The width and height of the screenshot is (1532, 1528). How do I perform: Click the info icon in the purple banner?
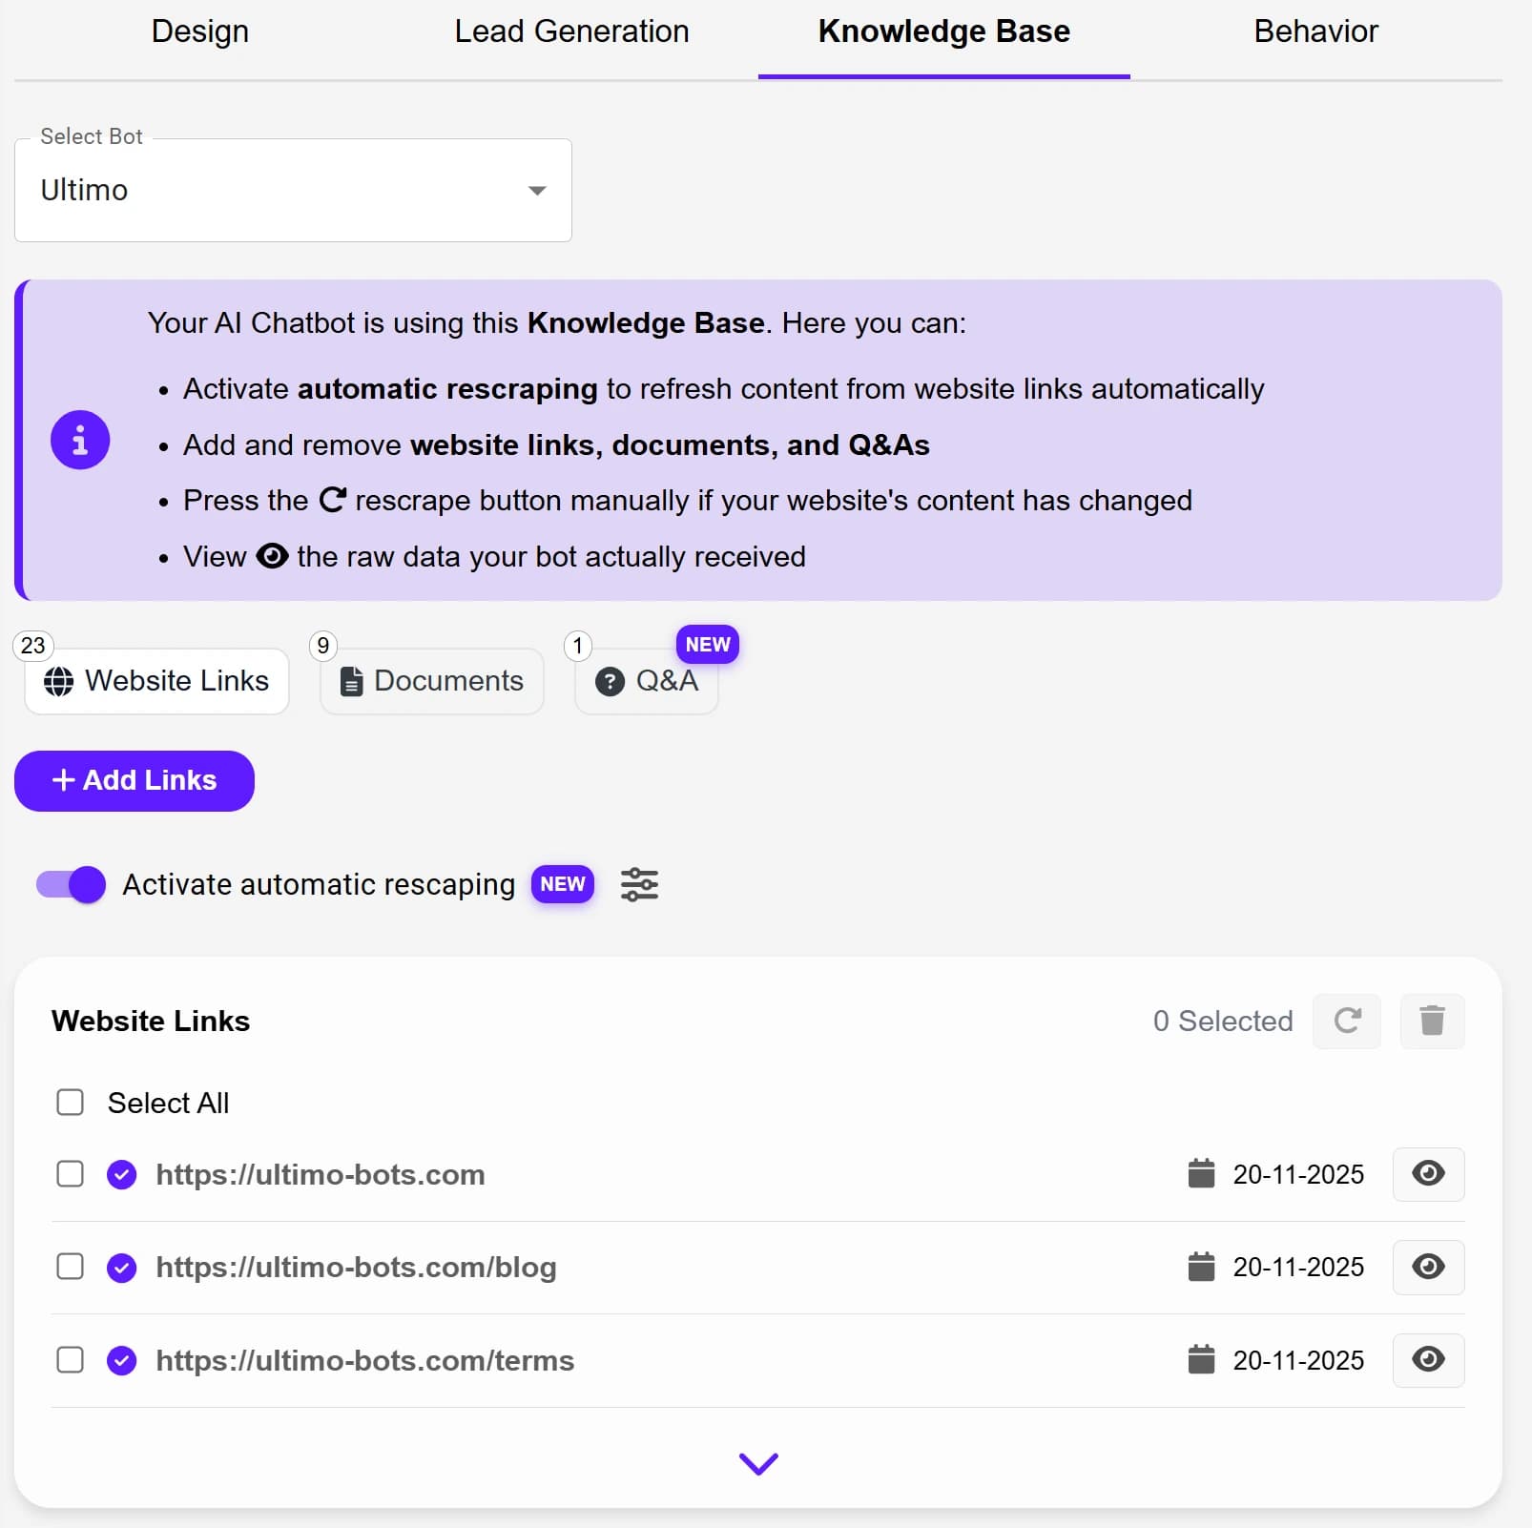coord(80,440)
